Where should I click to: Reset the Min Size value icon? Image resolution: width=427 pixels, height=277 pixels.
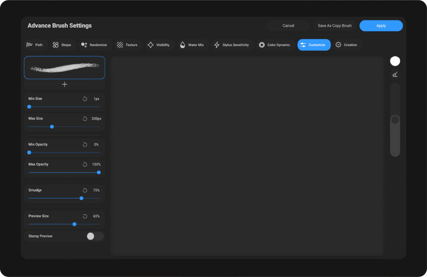pos(85,99)
